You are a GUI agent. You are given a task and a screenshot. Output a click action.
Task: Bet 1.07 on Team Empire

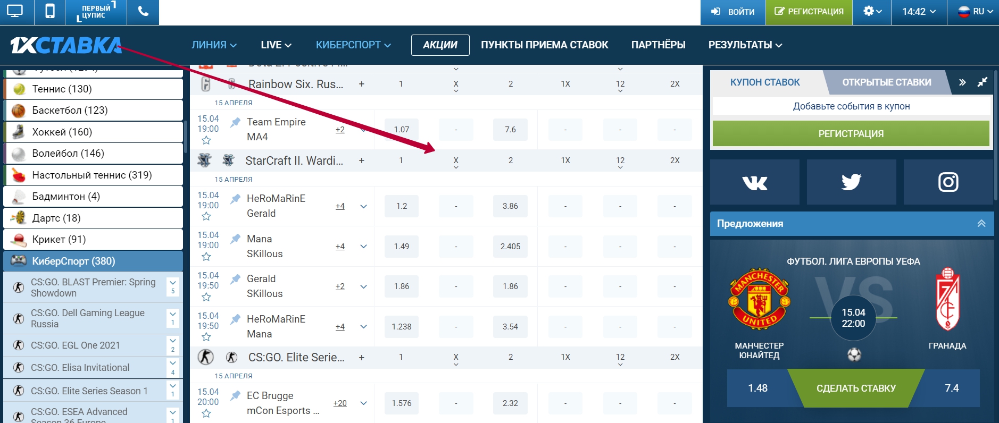[x=402, y=130]
